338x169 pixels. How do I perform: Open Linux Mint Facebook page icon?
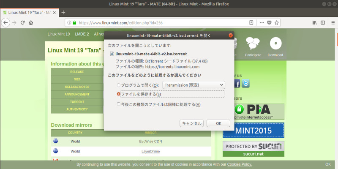click(237, 83)
